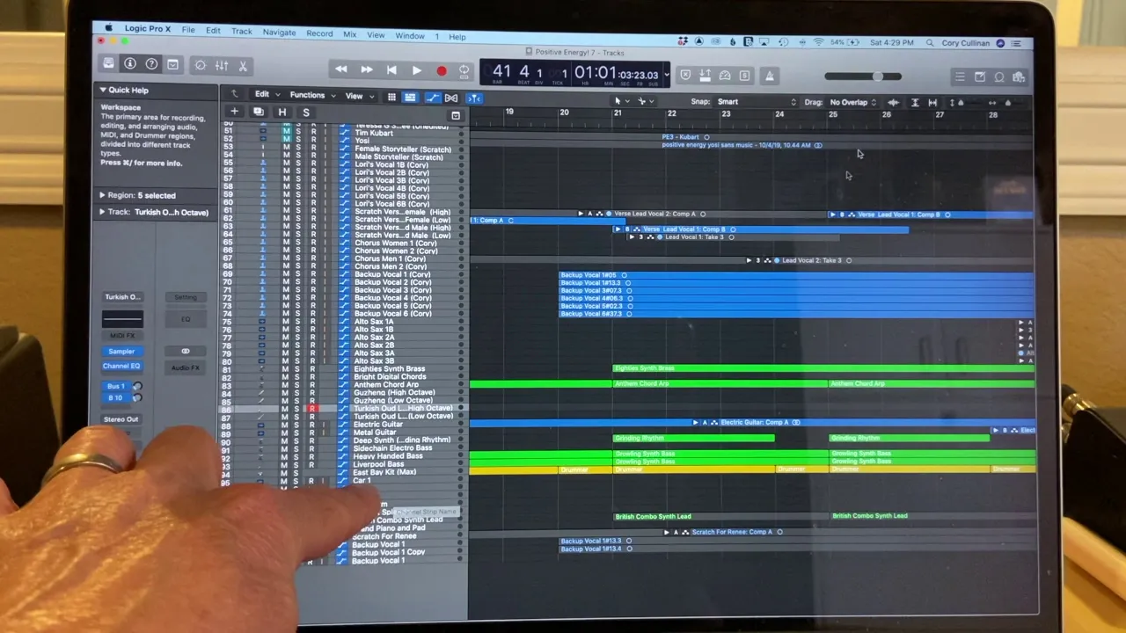Open the Toolbar display icon
This screenshot has width=1126, height=633.
[x=172, y=64]
